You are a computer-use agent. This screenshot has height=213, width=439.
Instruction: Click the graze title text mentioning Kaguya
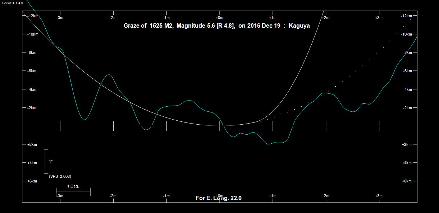tap(216, 26)
